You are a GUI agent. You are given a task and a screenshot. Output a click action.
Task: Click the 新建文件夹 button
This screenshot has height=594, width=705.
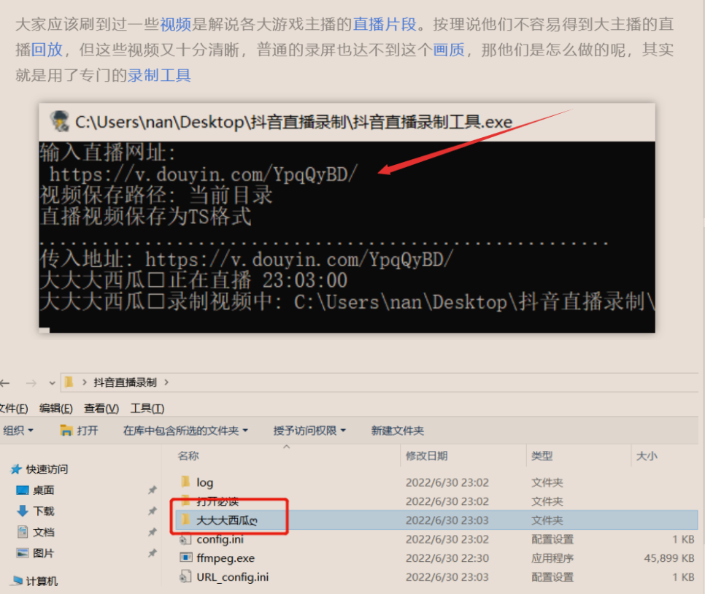coord(397,431)
